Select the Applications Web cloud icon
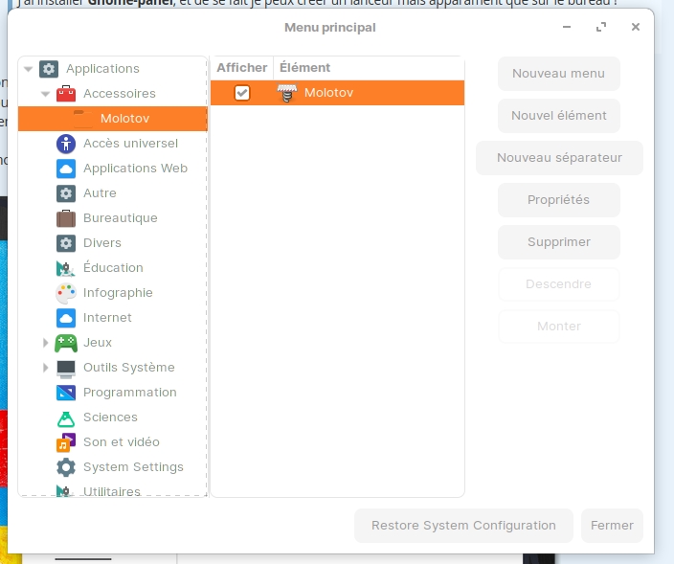Screen dimensions: 674x564 [66, 169]
